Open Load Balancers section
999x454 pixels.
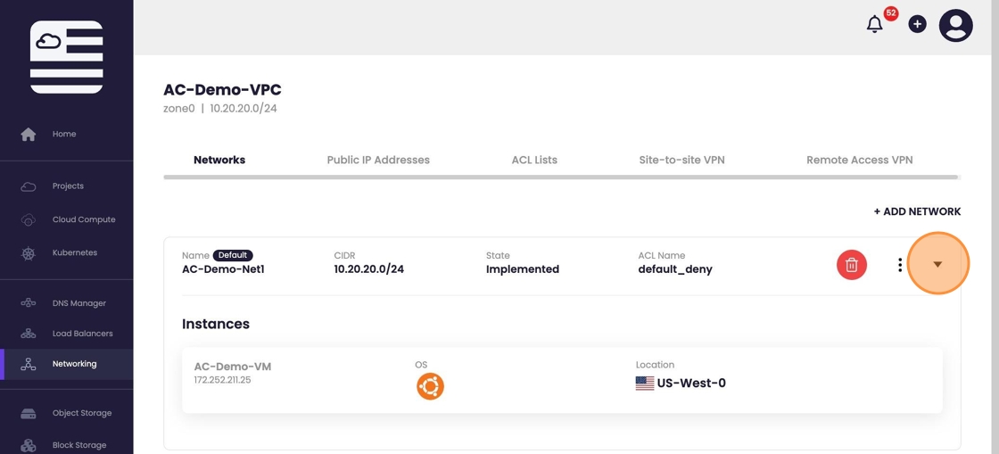[82, 334]
